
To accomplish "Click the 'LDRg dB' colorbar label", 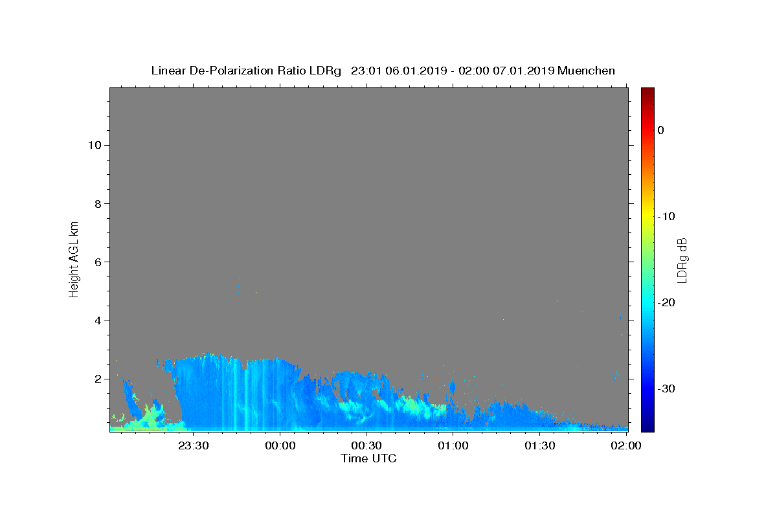I will click(682, 260).
